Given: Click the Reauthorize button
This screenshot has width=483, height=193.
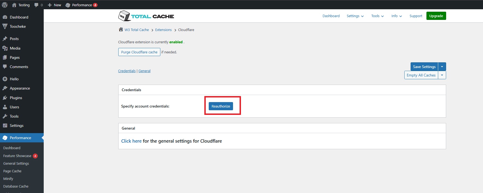Looking at the screenshot, I should 221,106.
